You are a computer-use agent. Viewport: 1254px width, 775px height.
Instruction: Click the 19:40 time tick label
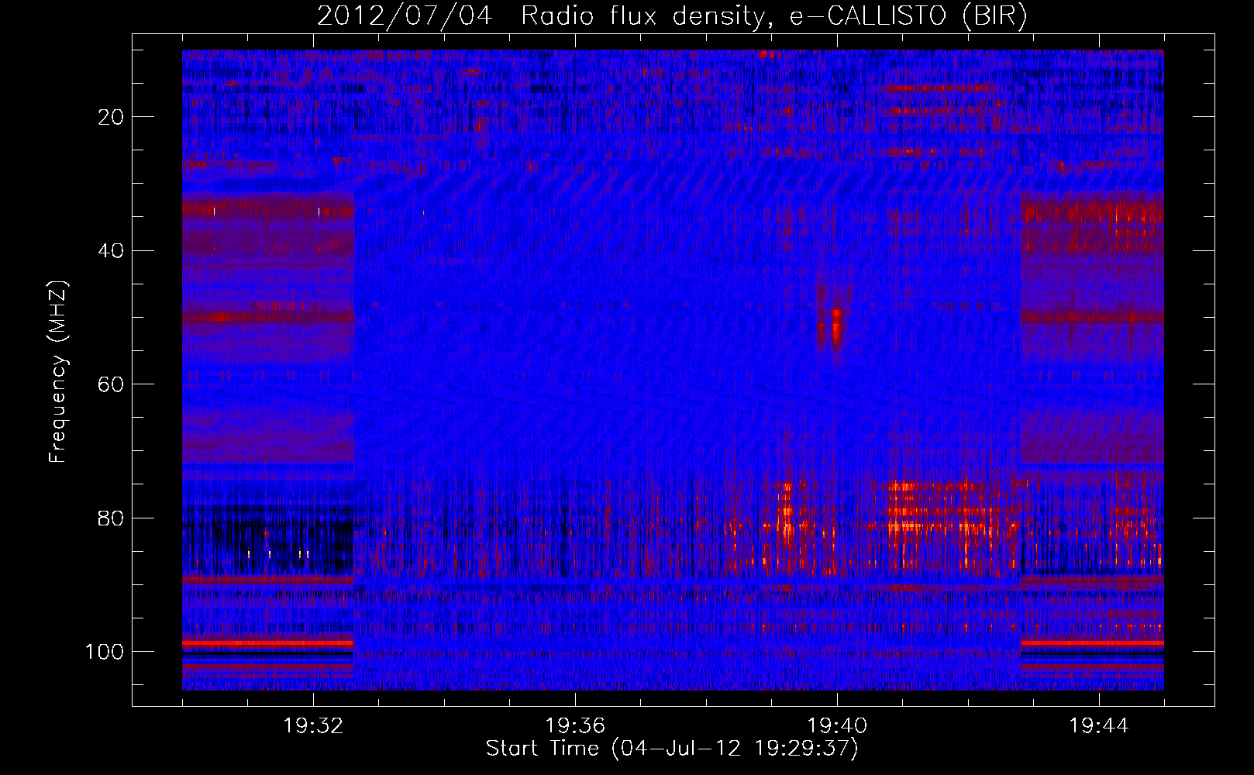point(837,726)
